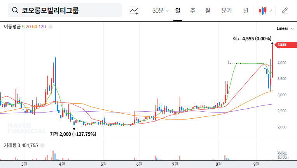The width and height of the screenshot is (297, 168).
Task: Click the 5-day moving average label
Action: tap(23, 27)
